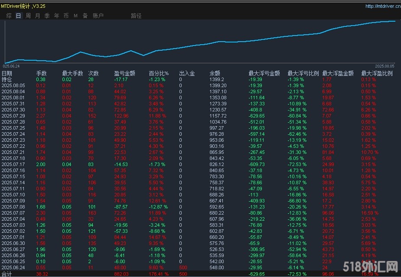This screenshot has height=277, width=401.
Task: Click the 合计 total row label
Action: pos(7,274)
